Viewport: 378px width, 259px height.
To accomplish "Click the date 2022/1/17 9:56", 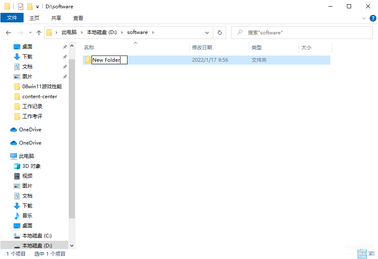I will [x=210, y=60].
